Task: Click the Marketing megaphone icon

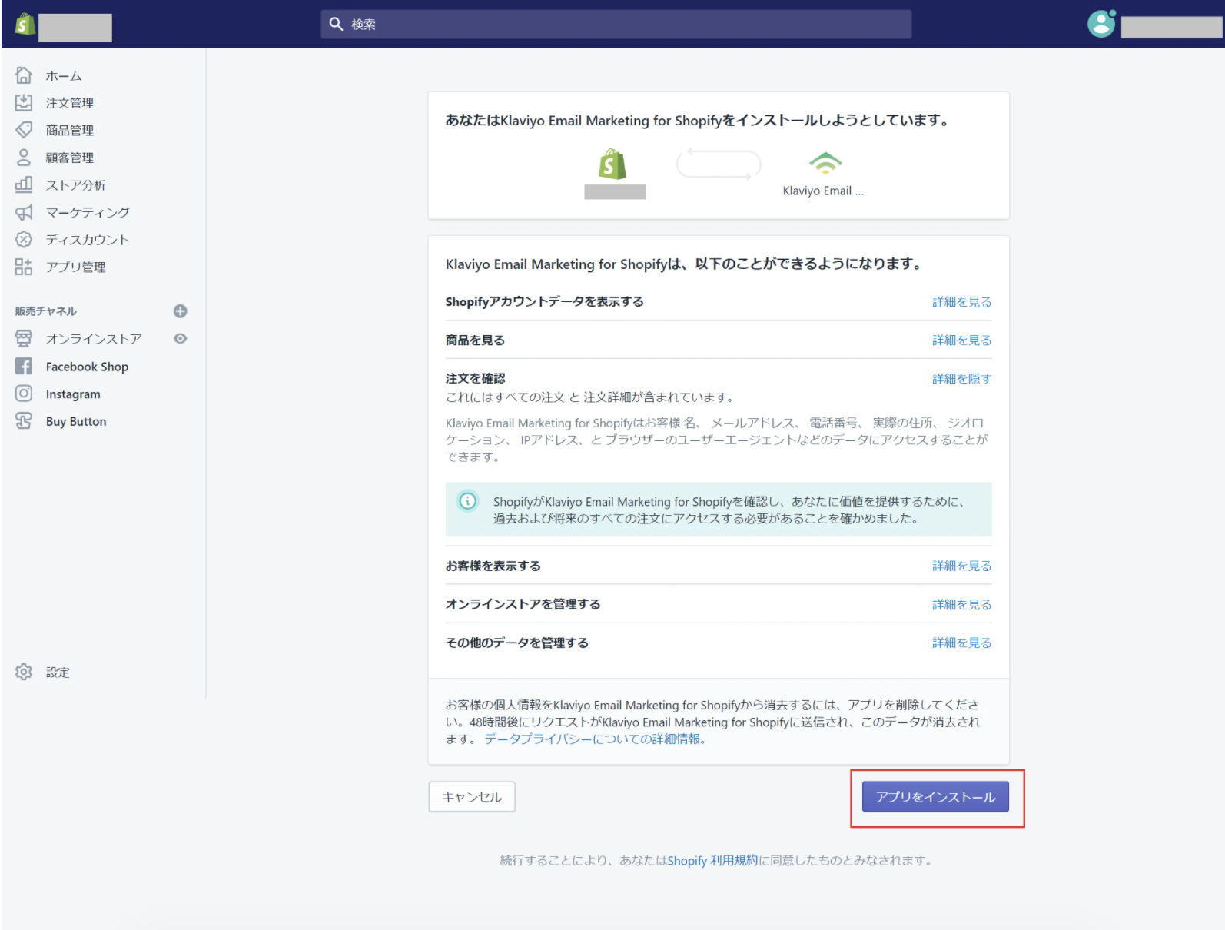Action: tap(24, 212)
